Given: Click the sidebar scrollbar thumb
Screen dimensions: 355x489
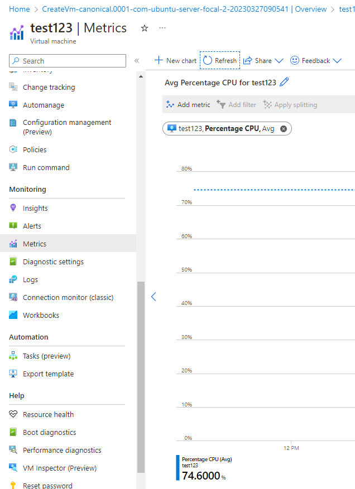Looking at the screenshot, I should 141,377.
